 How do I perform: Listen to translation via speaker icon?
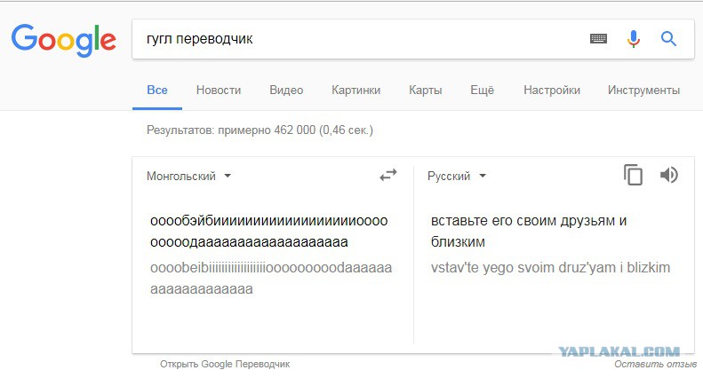(669, 175)
